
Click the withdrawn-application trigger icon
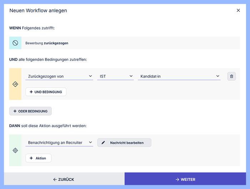click(x=15, y=43)
